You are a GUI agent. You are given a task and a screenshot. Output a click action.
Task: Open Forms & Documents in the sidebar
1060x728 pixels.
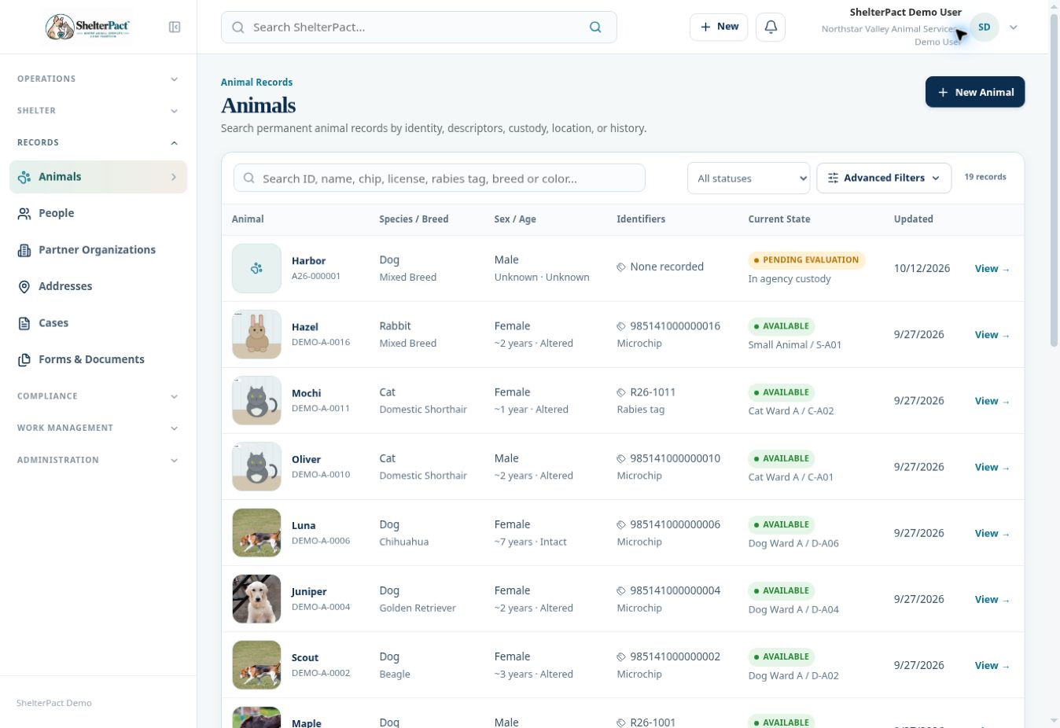point(98,359)
